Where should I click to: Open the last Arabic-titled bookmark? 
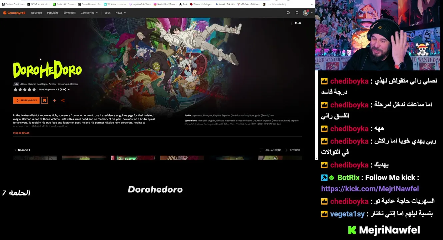tap(275, 4)
